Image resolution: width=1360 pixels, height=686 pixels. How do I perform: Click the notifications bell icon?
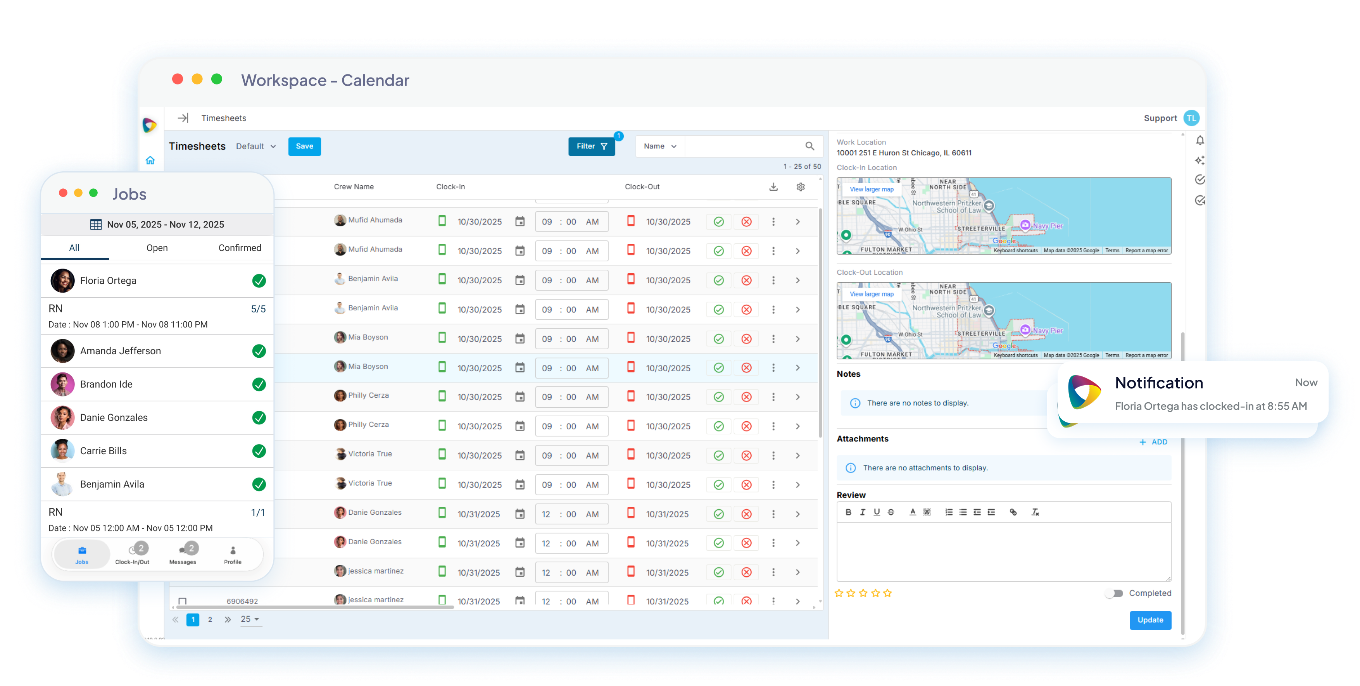tap(1200, 140)
